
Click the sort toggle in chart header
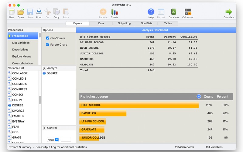tap(199, 96)
